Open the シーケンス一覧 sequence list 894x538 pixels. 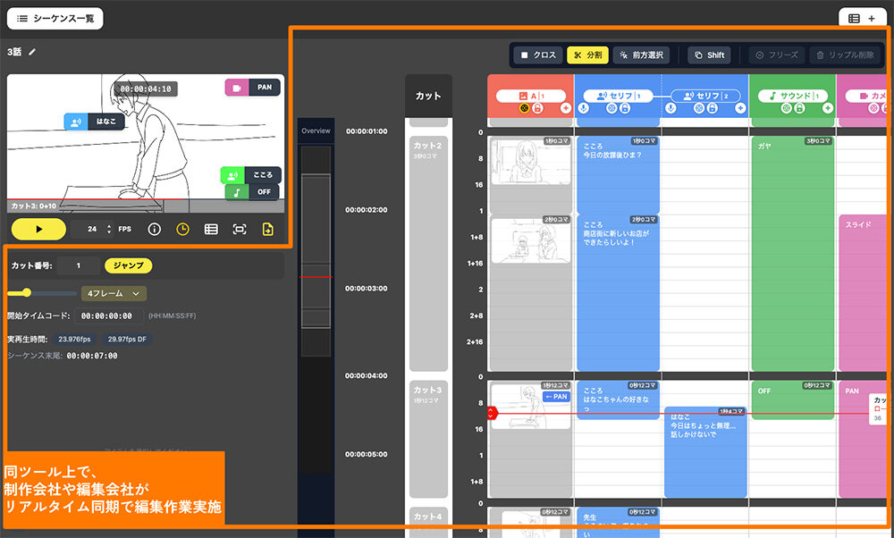(x=55, y=18)
